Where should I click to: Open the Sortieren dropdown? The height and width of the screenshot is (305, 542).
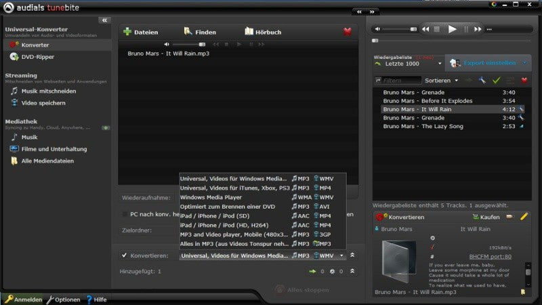(442, 81)
